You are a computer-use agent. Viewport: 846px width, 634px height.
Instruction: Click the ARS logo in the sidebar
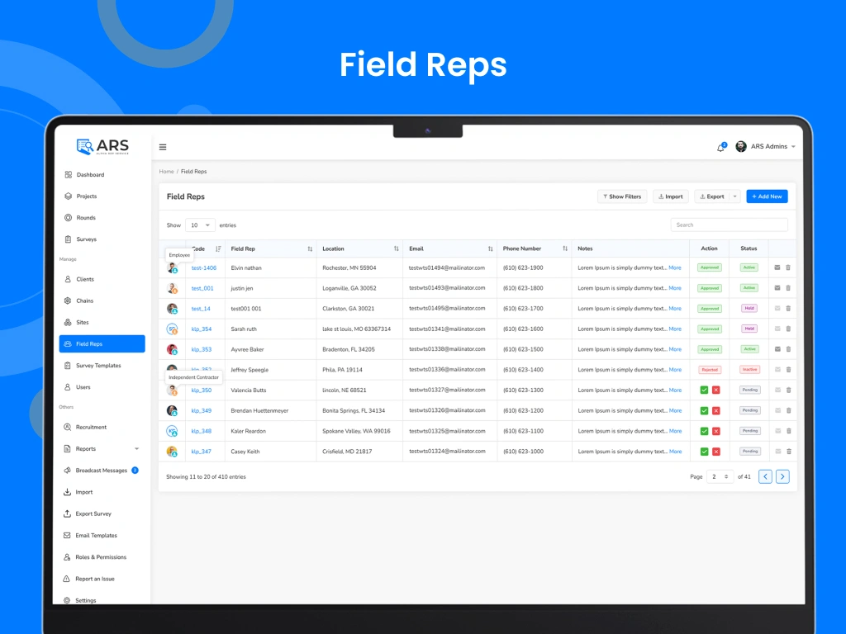(x=102, y=147)
